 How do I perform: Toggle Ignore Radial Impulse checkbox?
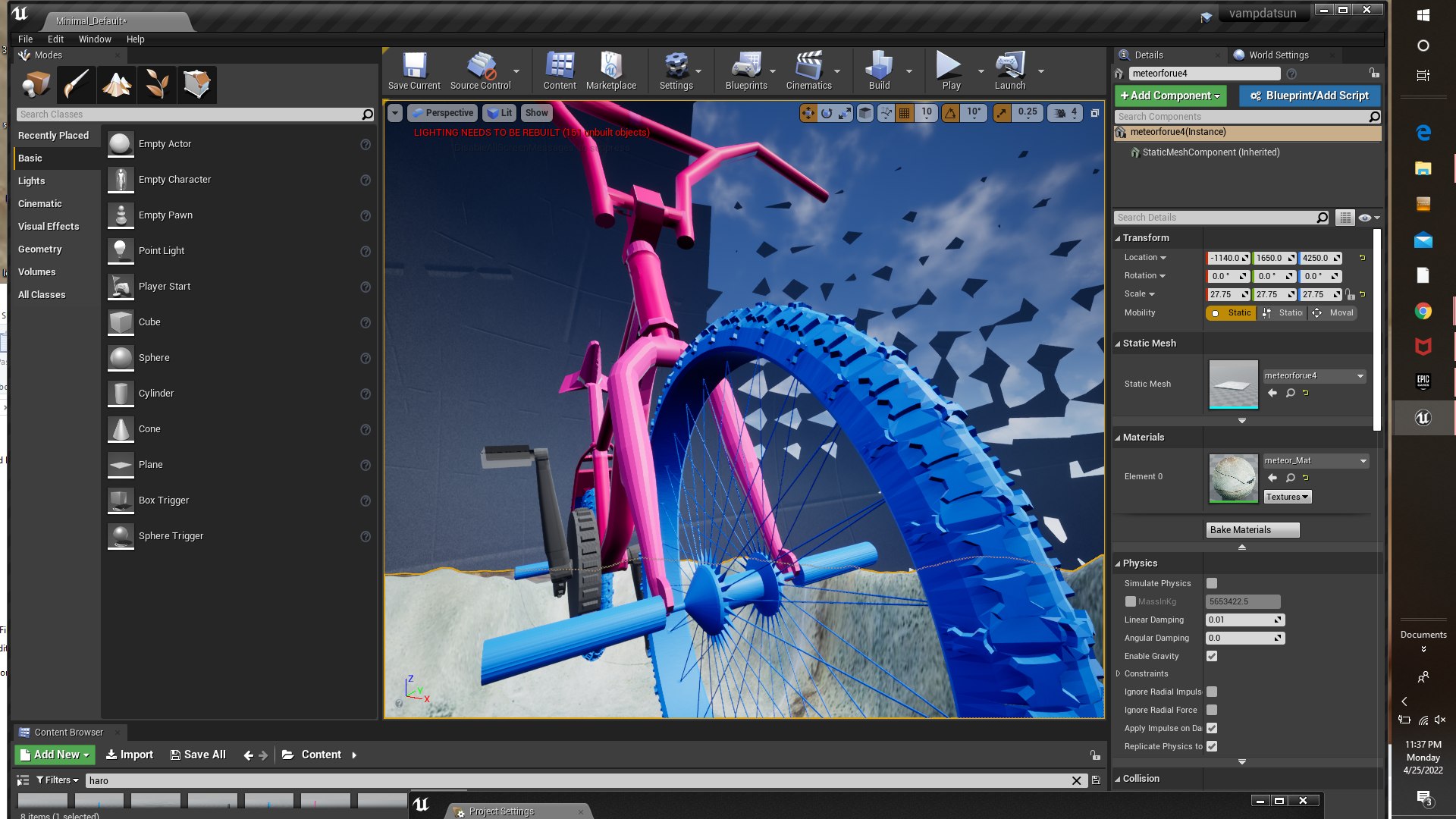click(1212, 692)
